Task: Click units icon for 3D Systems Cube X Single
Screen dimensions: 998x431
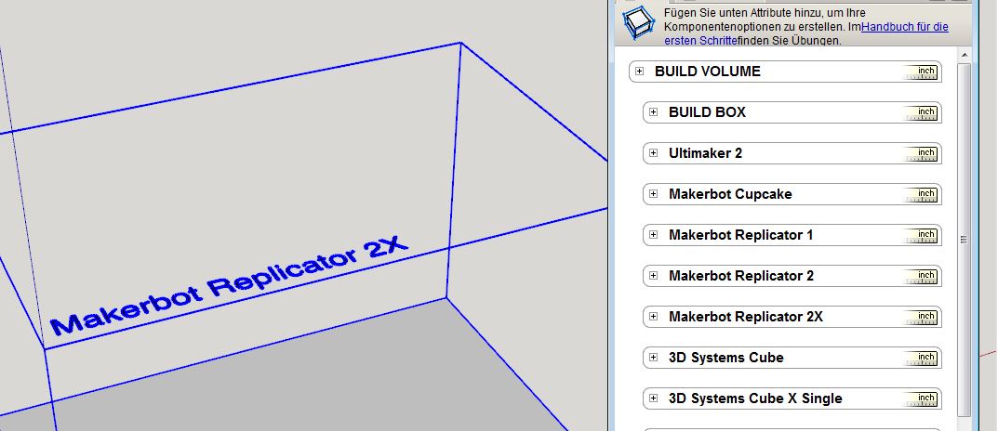Action: pos(923,399)
